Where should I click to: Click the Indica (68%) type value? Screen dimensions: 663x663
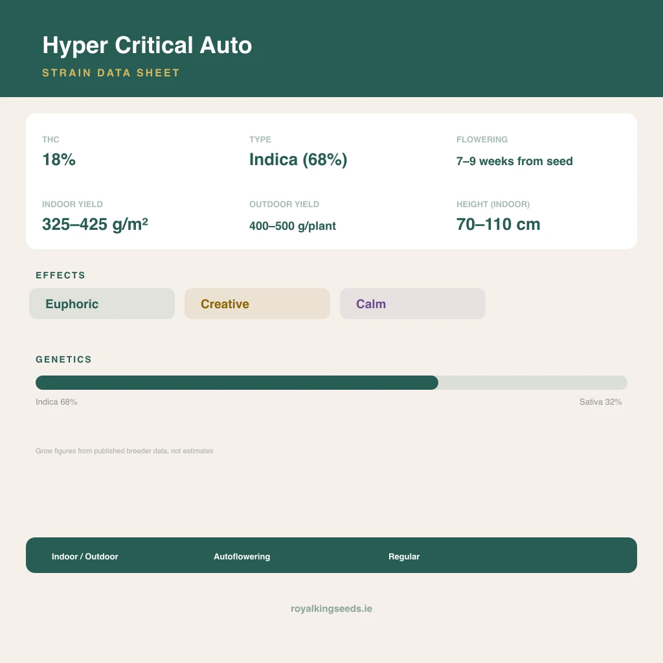coord(298,160)
